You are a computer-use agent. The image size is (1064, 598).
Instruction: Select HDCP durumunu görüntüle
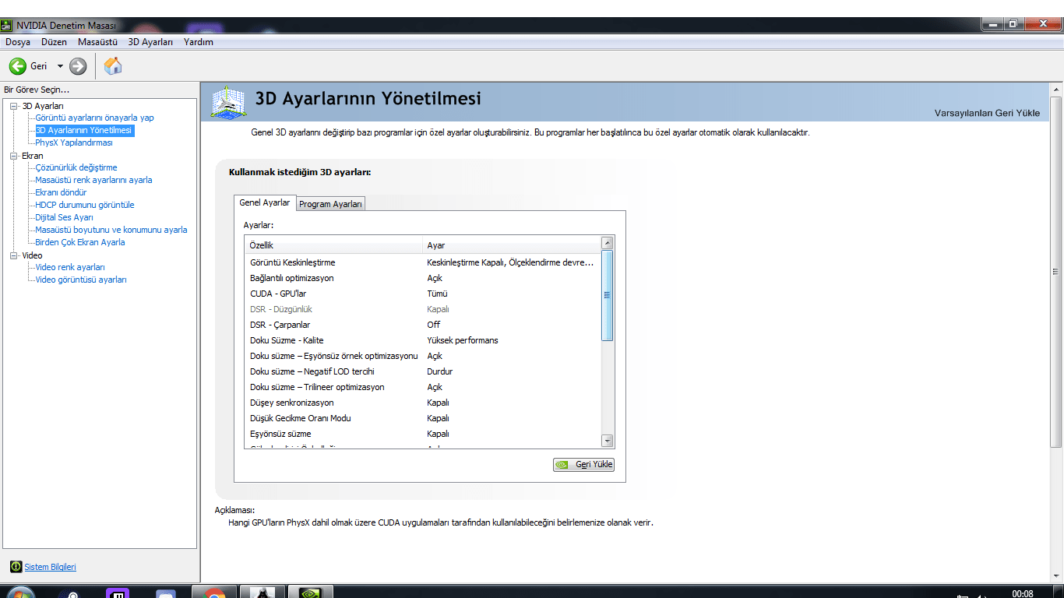[85, 205]
